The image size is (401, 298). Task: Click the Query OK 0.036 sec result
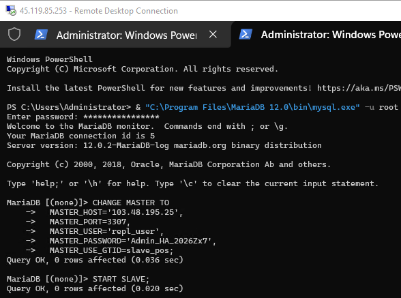95,260
